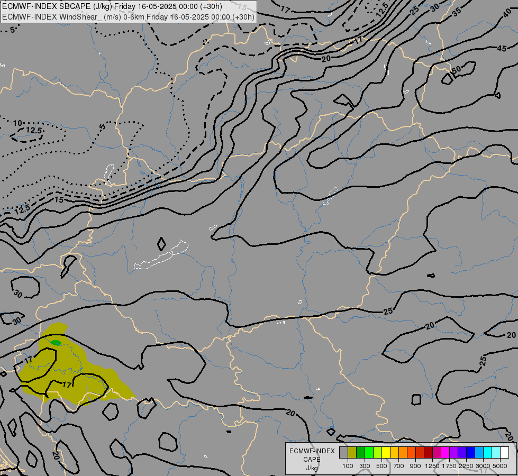The image size is (518, 476).
Task: Click the legend value "700"
Action: tap(399, 466)
